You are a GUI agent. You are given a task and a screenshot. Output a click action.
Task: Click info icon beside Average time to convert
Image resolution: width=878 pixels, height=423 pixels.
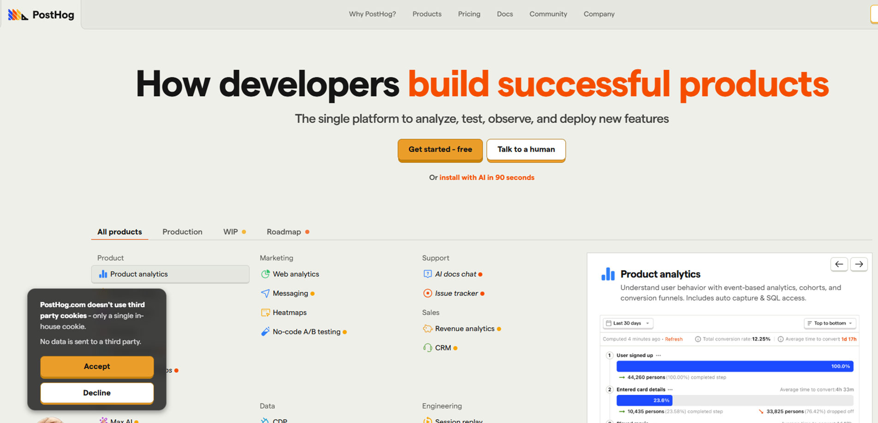click(780, 339)
